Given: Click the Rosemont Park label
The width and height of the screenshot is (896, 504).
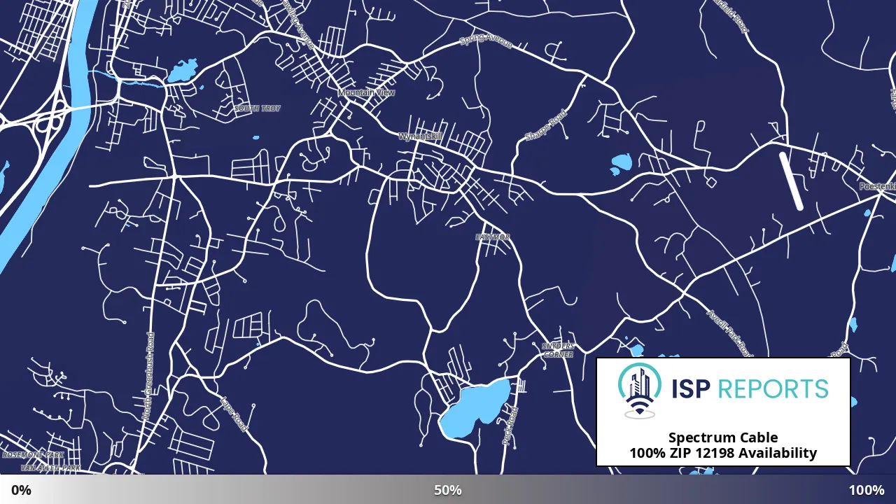Looking at the screenshot, I should coord(32,455).
